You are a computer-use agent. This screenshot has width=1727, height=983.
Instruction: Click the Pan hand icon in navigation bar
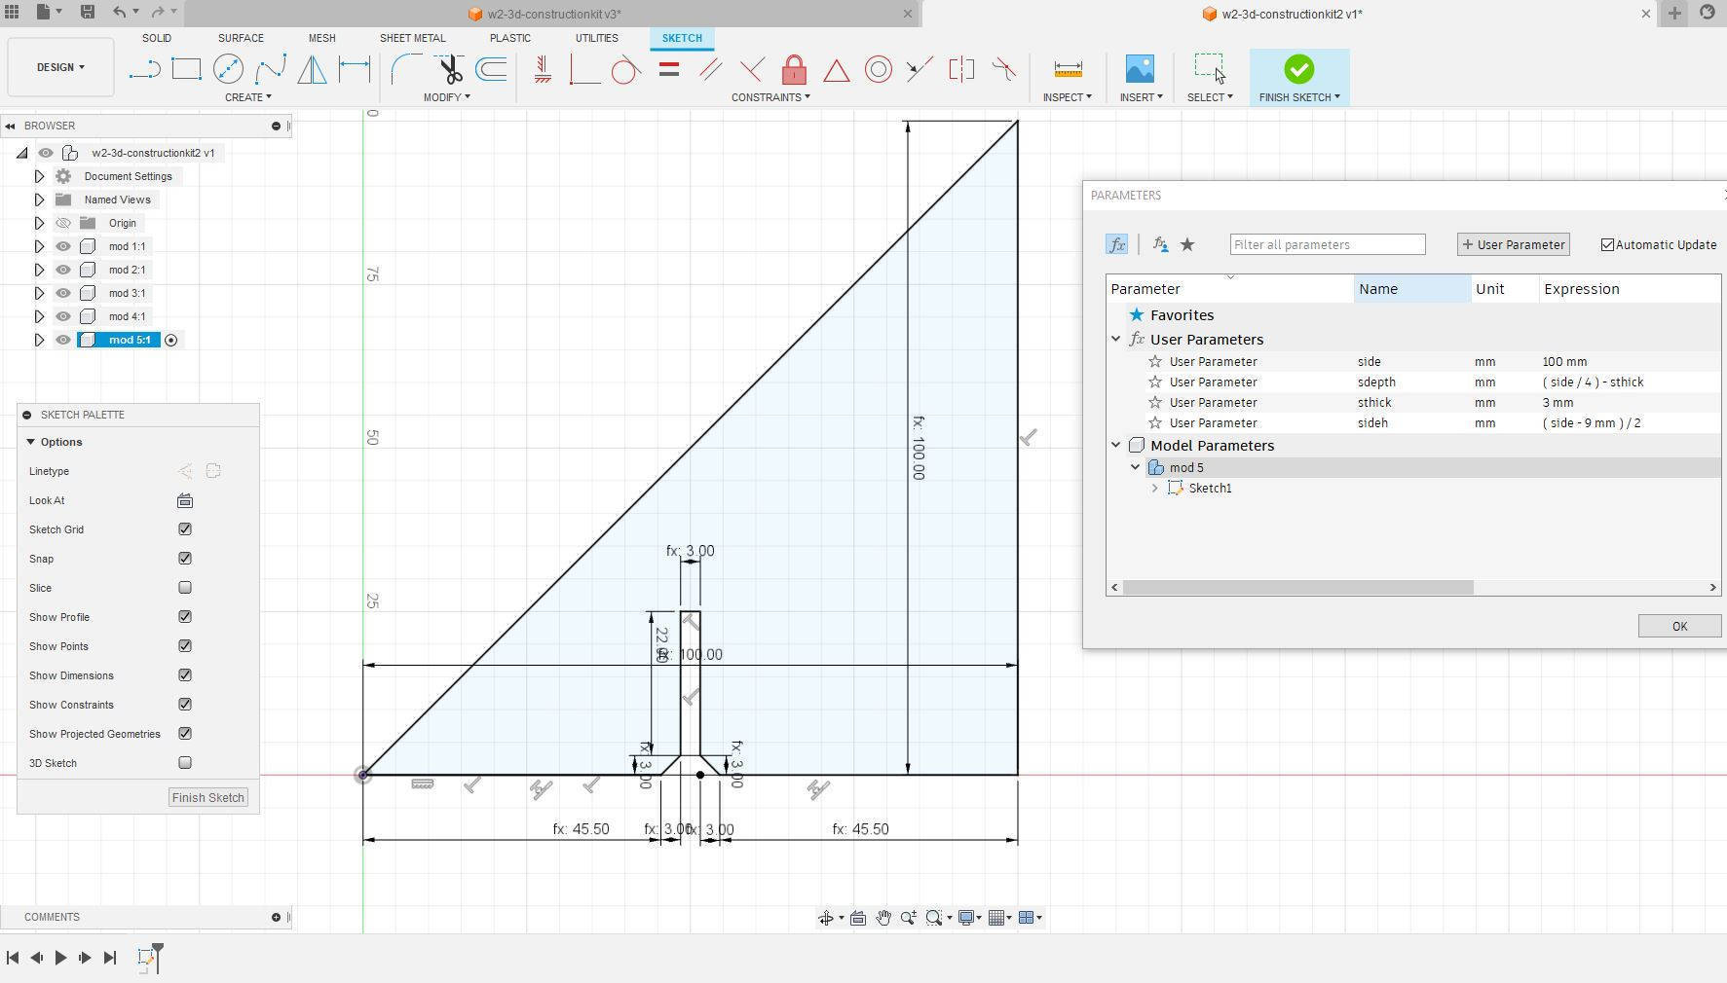click(x=883, y=918)
